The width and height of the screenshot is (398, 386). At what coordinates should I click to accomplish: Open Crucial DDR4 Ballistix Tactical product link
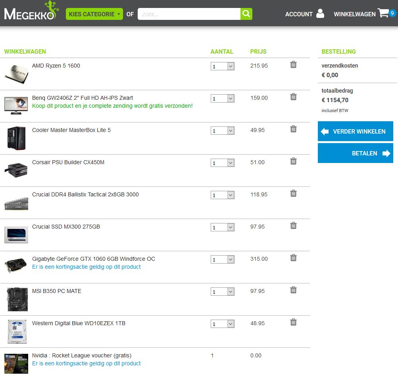coord(85,194)
